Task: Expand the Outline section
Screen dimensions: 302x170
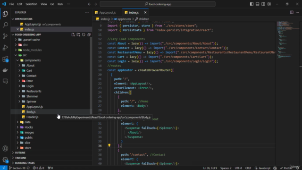Action: 51,153
